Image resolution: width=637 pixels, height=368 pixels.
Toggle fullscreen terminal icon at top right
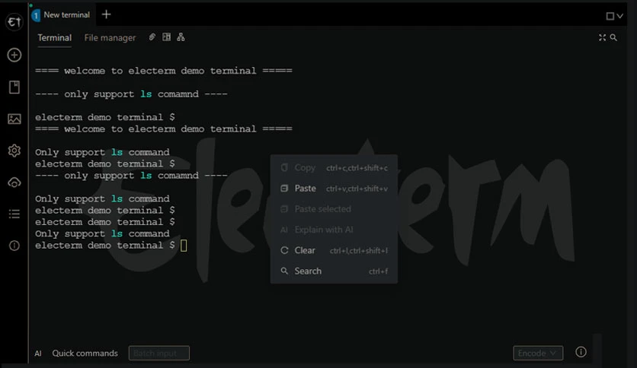pyautogui.click(x=602, y=37)
